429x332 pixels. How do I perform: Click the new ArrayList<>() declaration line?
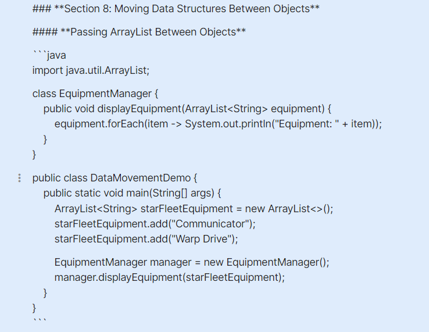194,209
